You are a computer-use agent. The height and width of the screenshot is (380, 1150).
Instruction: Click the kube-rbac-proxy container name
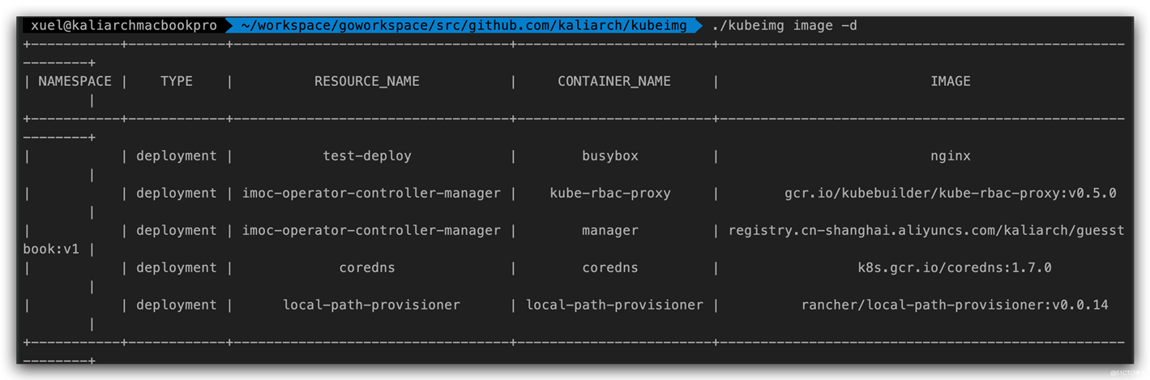pyautogui.click(x=610, y=193)
